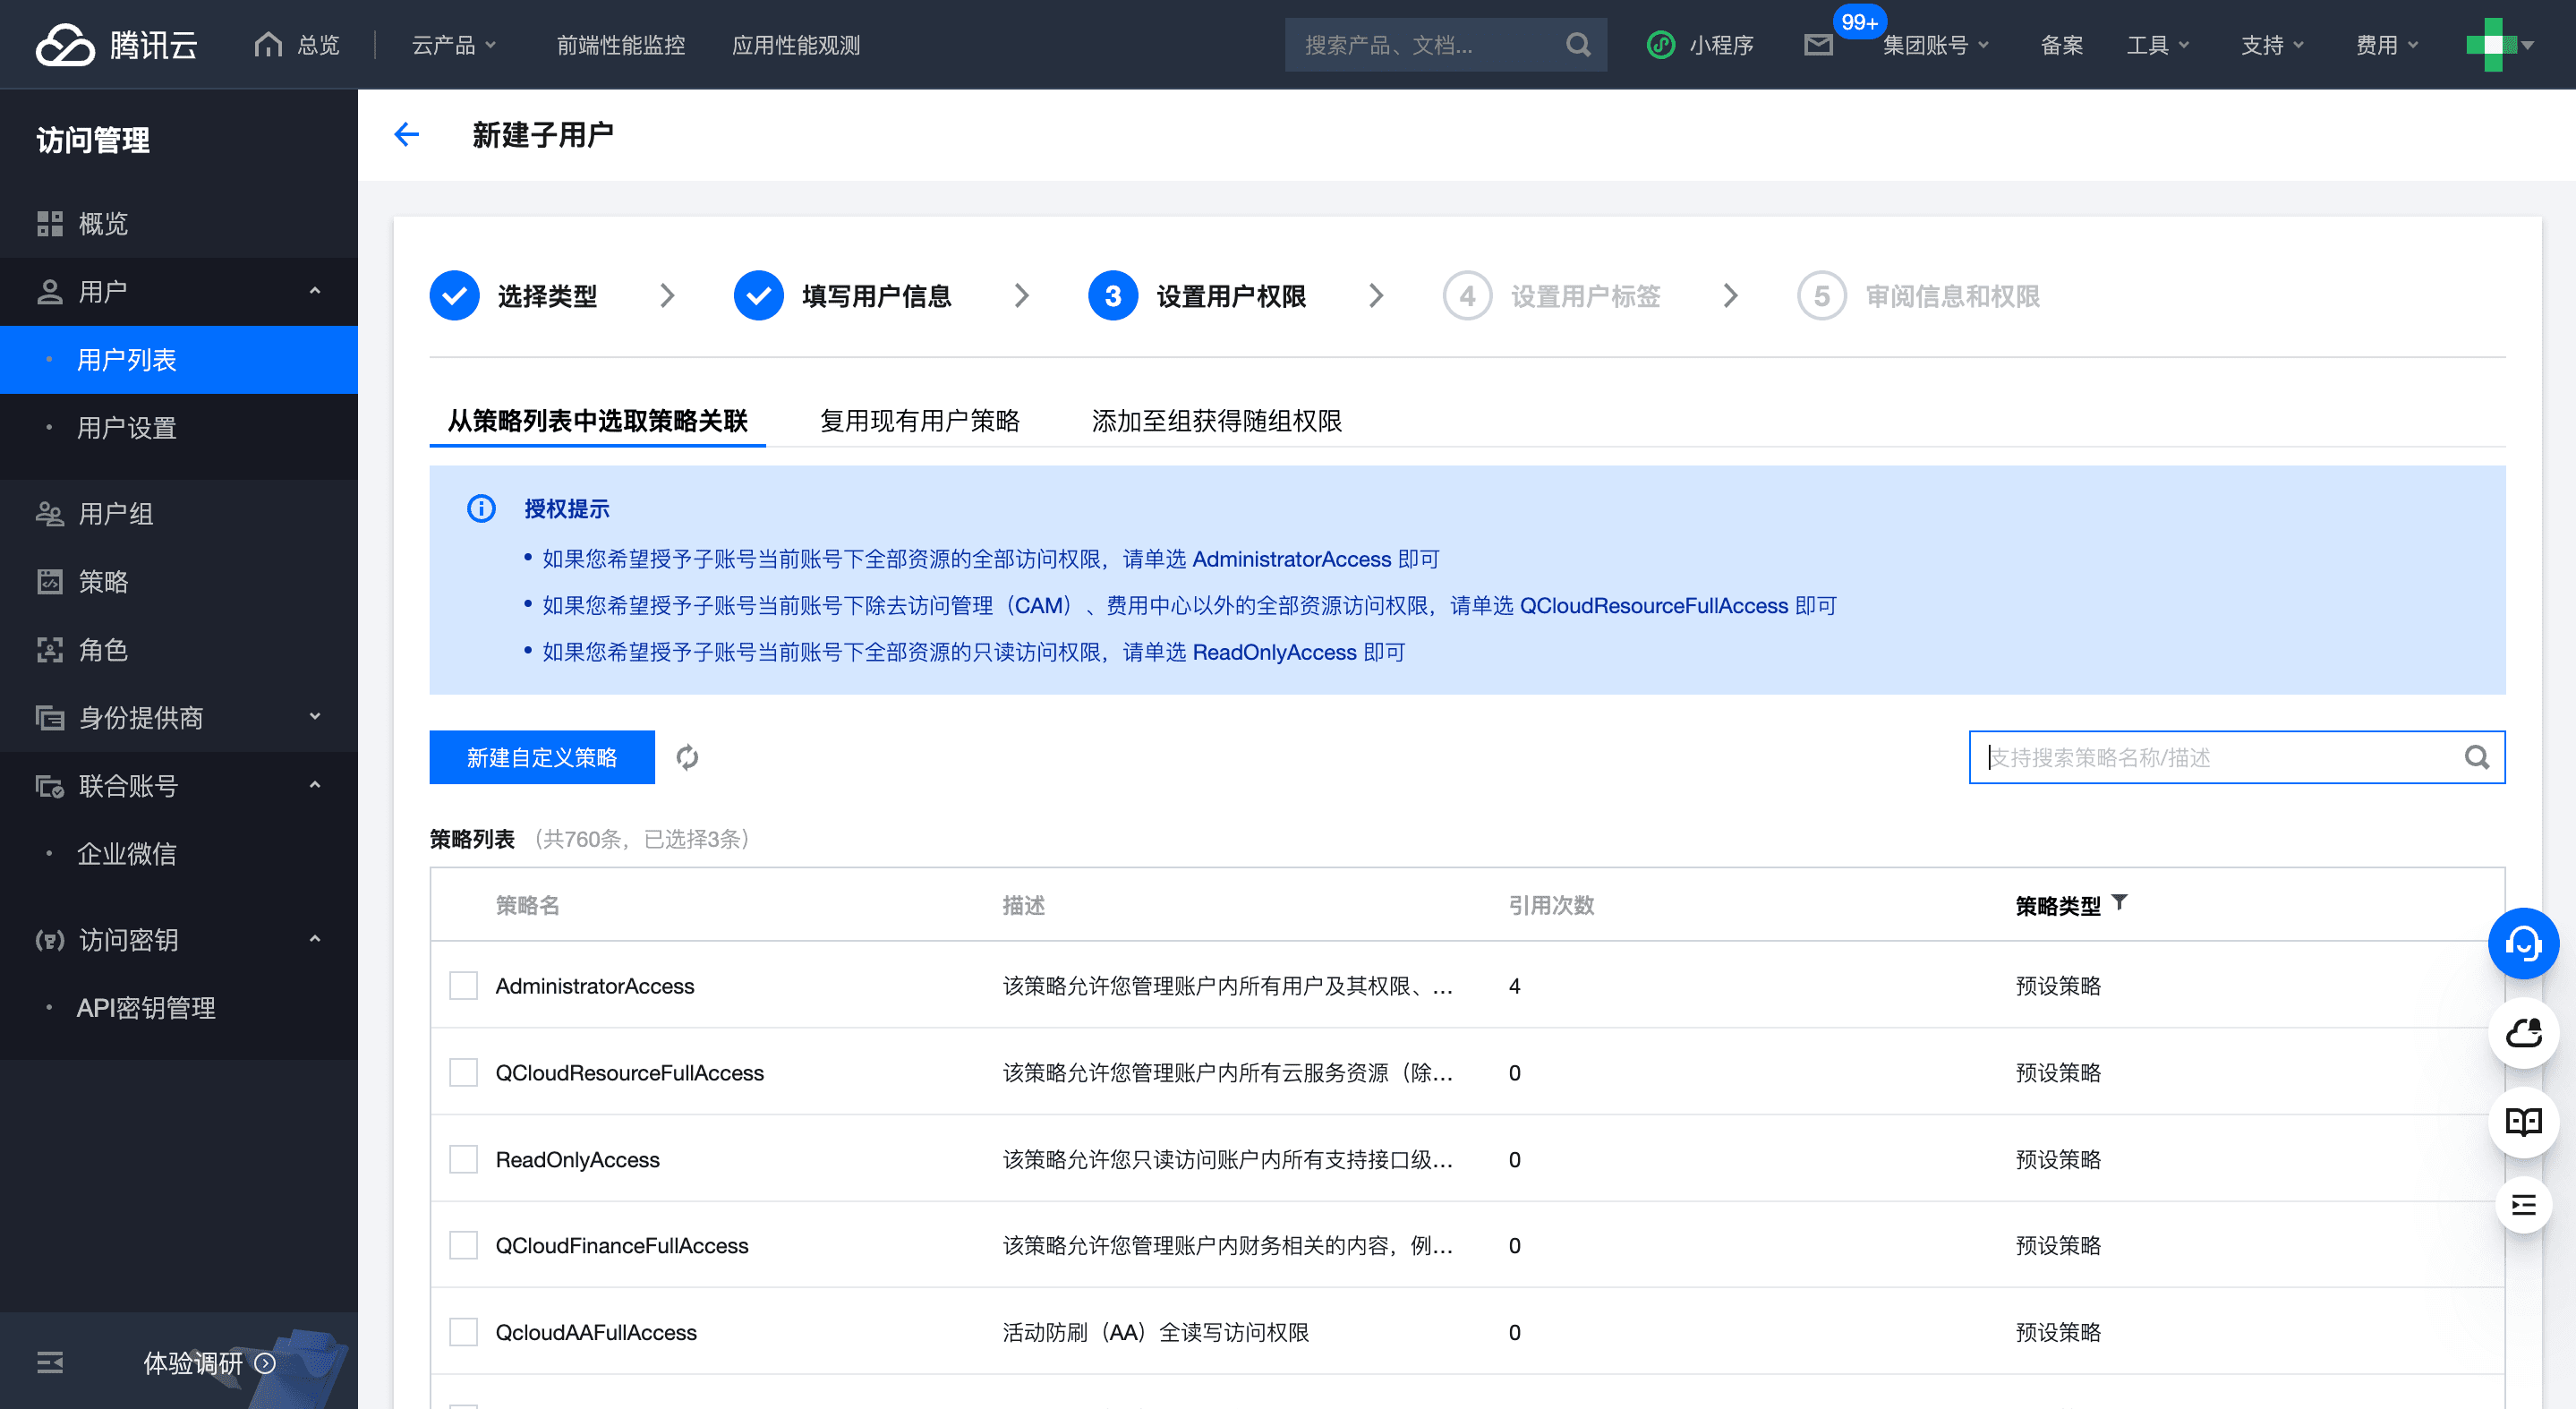The height and width of the screenshot is (1409, 2576).
Task: Check the AdministratorAccess policy checkbox
Action: click(x=463, y=985)
